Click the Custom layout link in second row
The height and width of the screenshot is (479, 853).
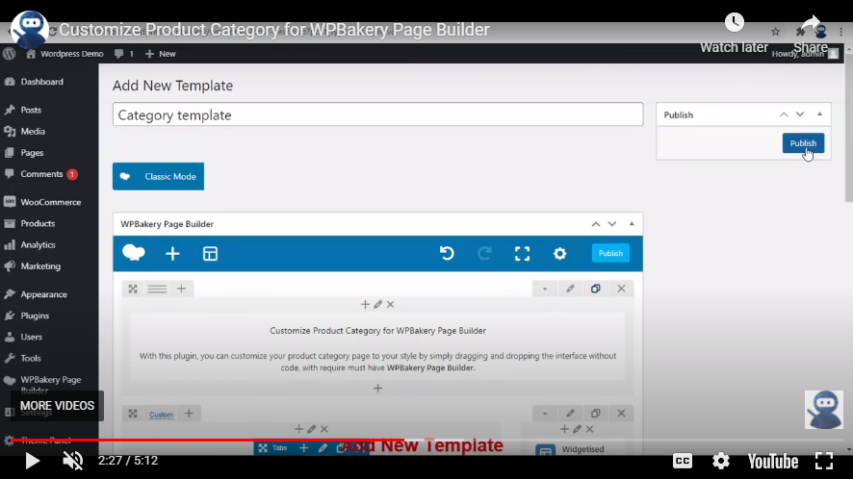(x=161, y=415)
